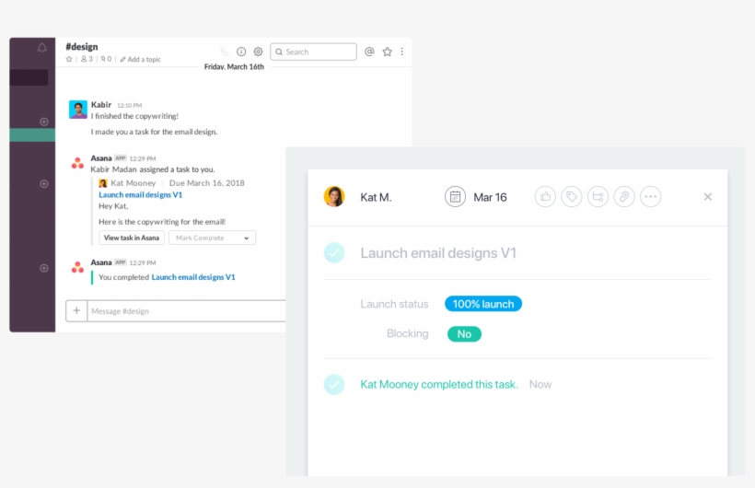755x488 pixels.
Task: Add subtask with subtask icon
Action: click(598, 196)
